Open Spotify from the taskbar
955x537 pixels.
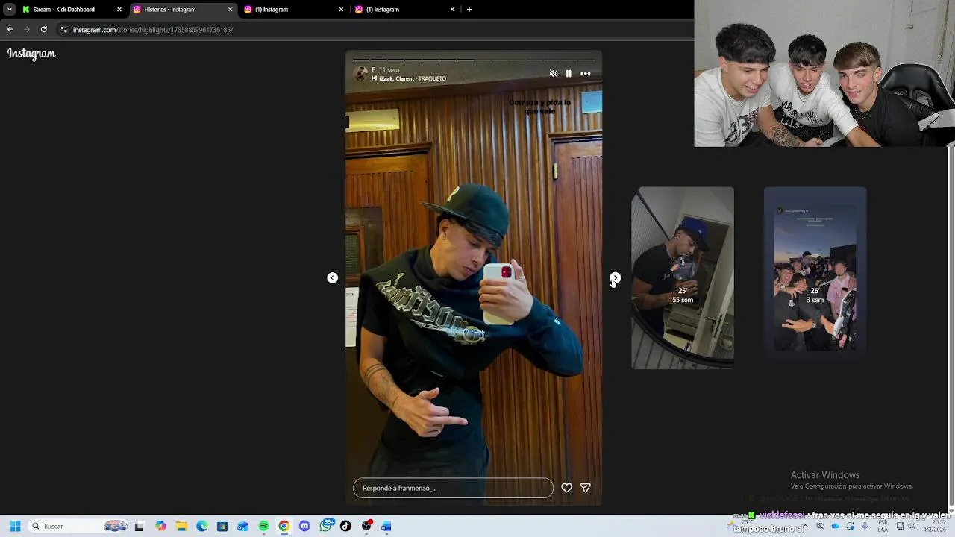(x=263, y=526)
